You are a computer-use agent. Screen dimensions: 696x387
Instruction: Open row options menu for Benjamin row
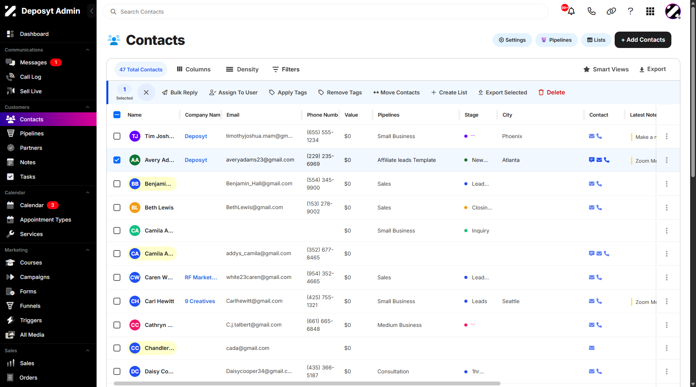(x=667, y=184)
